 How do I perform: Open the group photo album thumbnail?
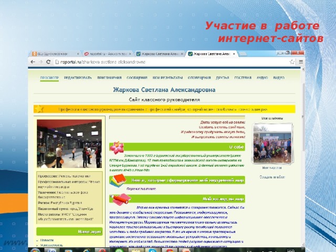(x=272, y=143)
